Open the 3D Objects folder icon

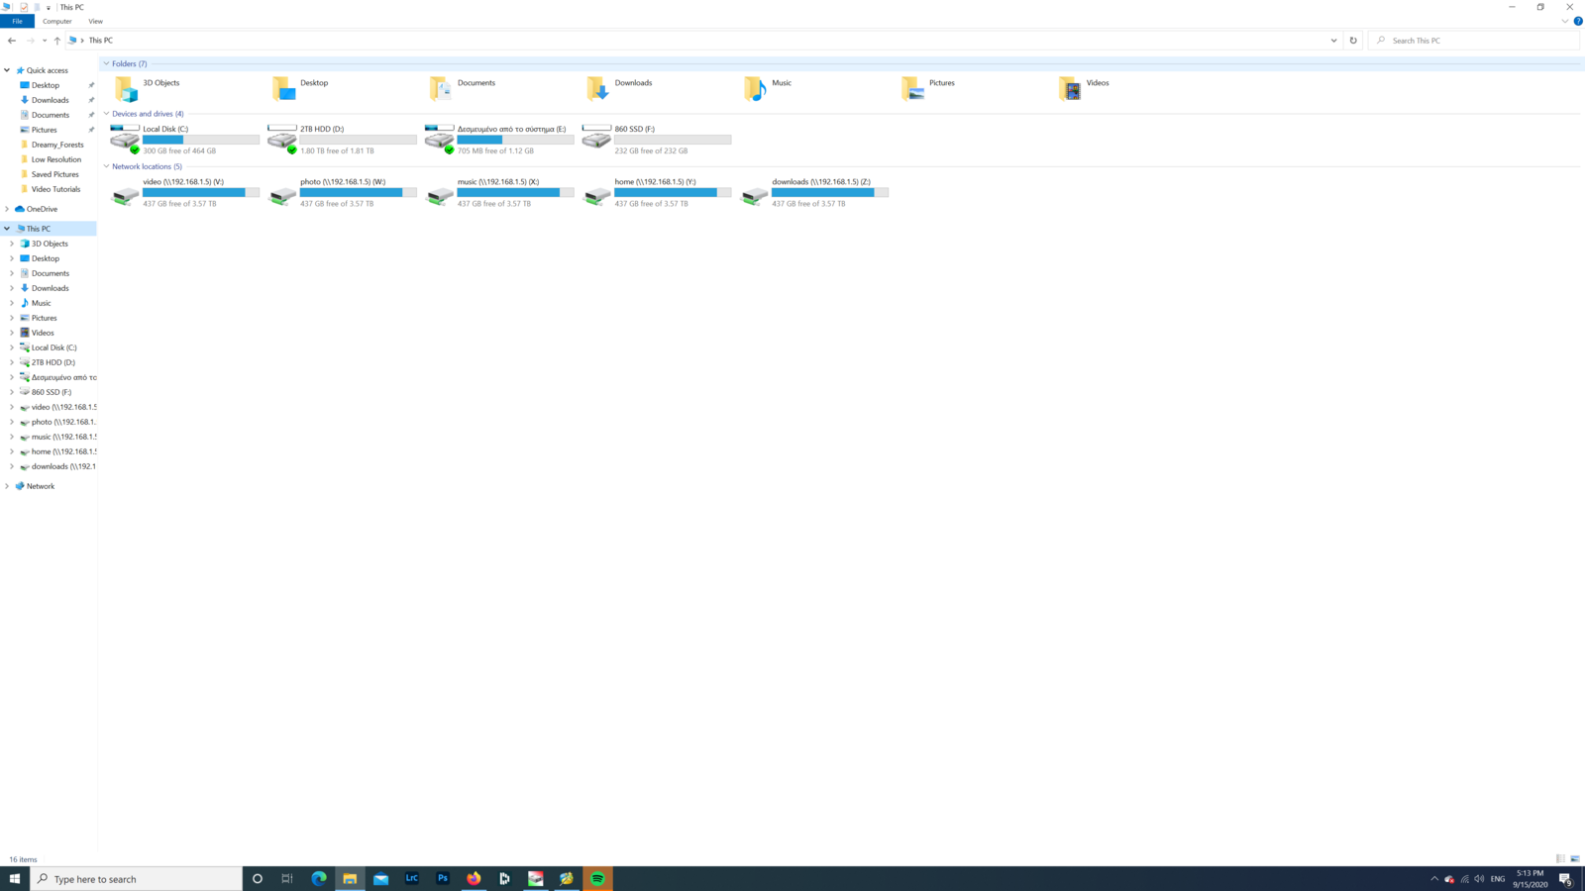click(x=126, y=89)
